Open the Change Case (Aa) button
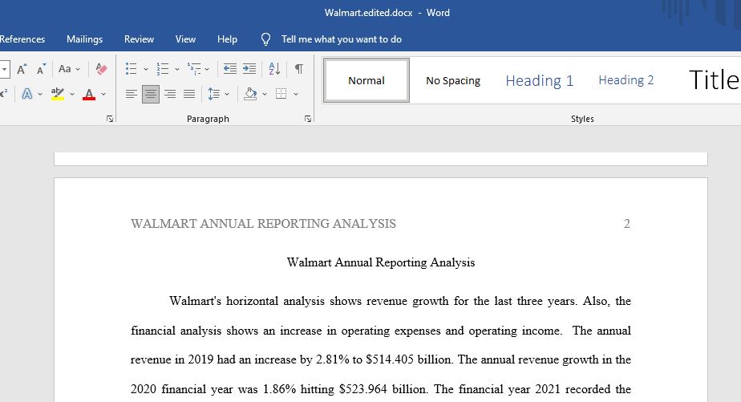 tap(65, 69)
